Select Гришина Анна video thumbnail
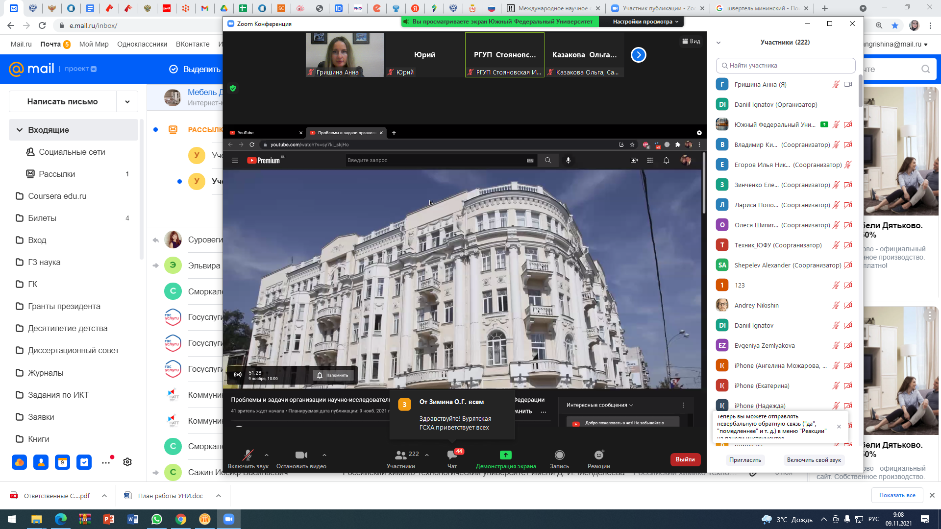This screenshot has width=941, height=529. point(345,55)
